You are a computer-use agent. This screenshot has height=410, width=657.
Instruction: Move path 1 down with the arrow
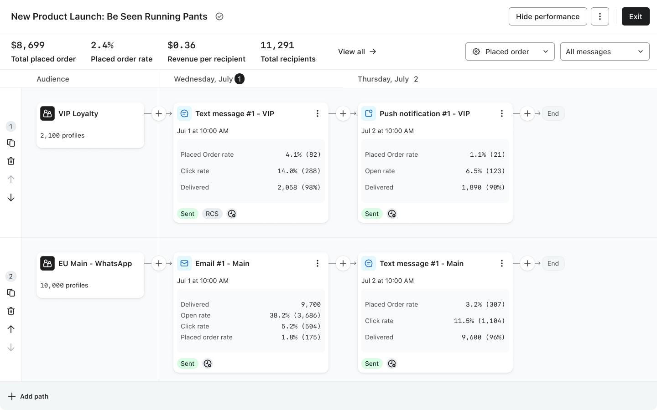(x=11, y=198)
